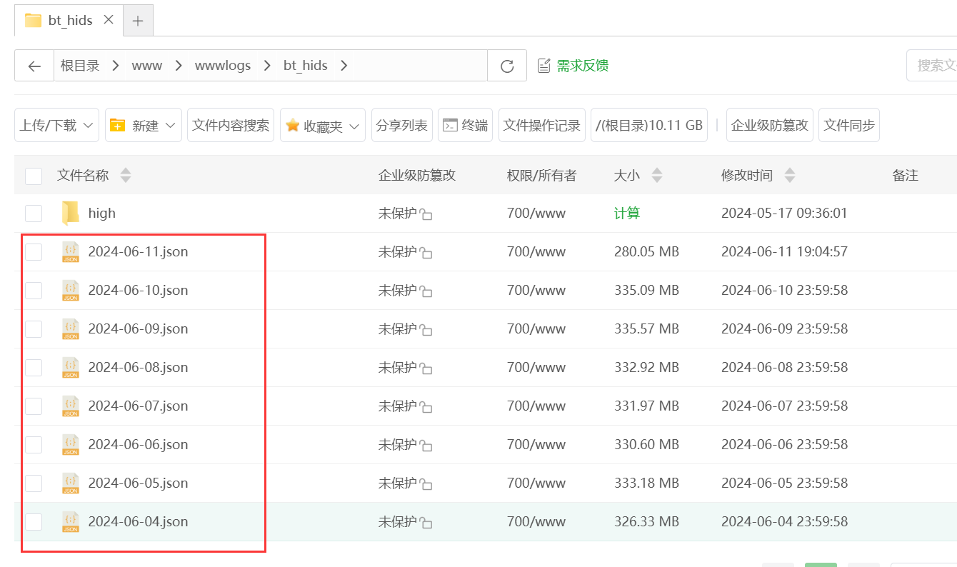Click the 2024-06-09.json file icon
The height and width of the screenshot is (567, 957).
click(71, 328)
